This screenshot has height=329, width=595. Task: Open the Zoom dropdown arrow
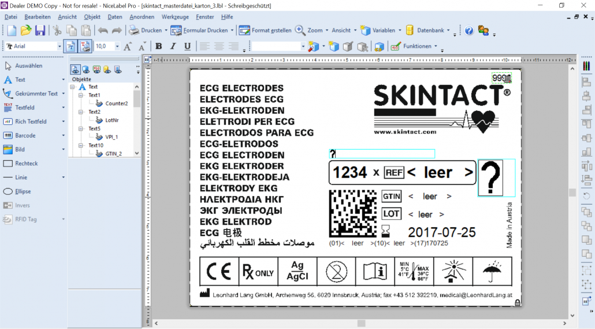coord(327,31)
